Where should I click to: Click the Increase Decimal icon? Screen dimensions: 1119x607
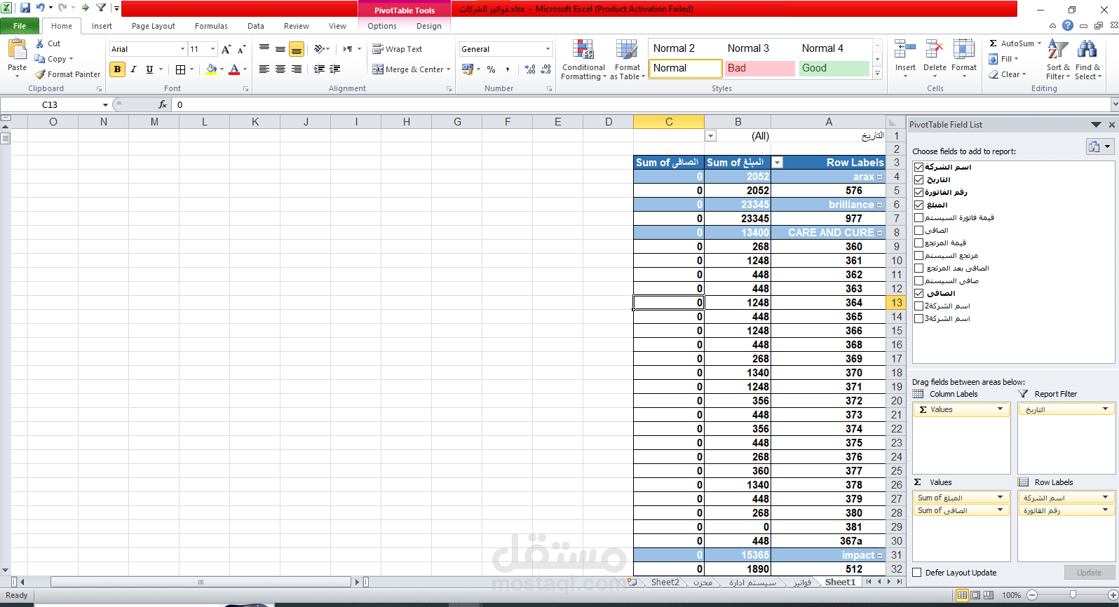[x=530, y=69]
